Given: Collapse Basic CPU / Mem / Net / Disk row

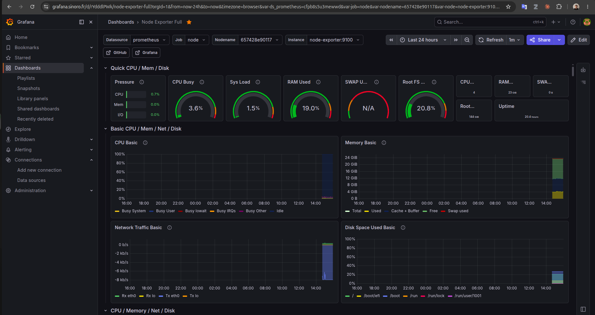Looking at the screenshot, I should [106, 129].
